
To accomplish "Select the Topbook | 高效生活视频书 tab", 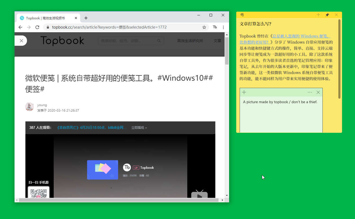I will click(48, 18).
